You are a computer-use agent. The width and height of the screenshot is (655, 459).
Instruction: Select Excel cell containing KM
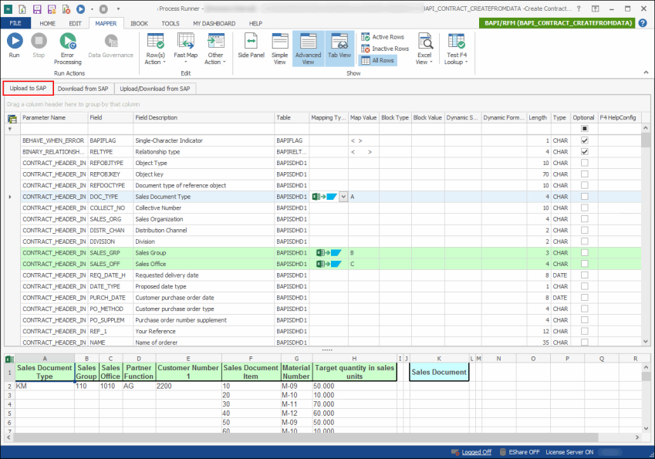point(45,386)
